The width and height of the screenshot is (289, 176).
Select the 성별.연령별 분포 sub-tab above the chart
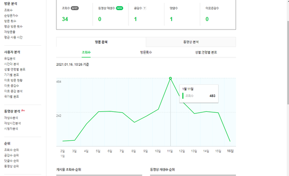coord(206,53)
